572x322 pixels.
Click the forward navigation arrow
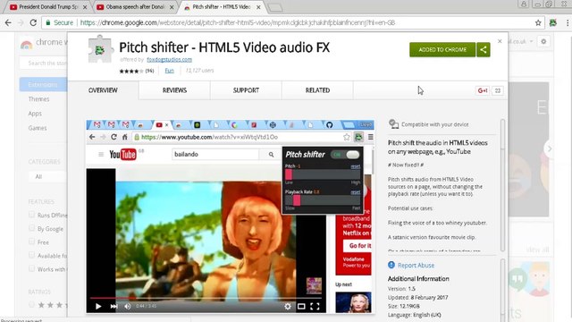coord(21,22)
